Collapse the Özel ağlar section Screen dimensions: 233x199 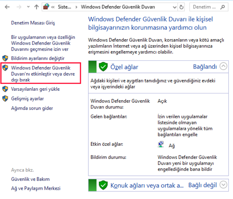coord(223,66)
